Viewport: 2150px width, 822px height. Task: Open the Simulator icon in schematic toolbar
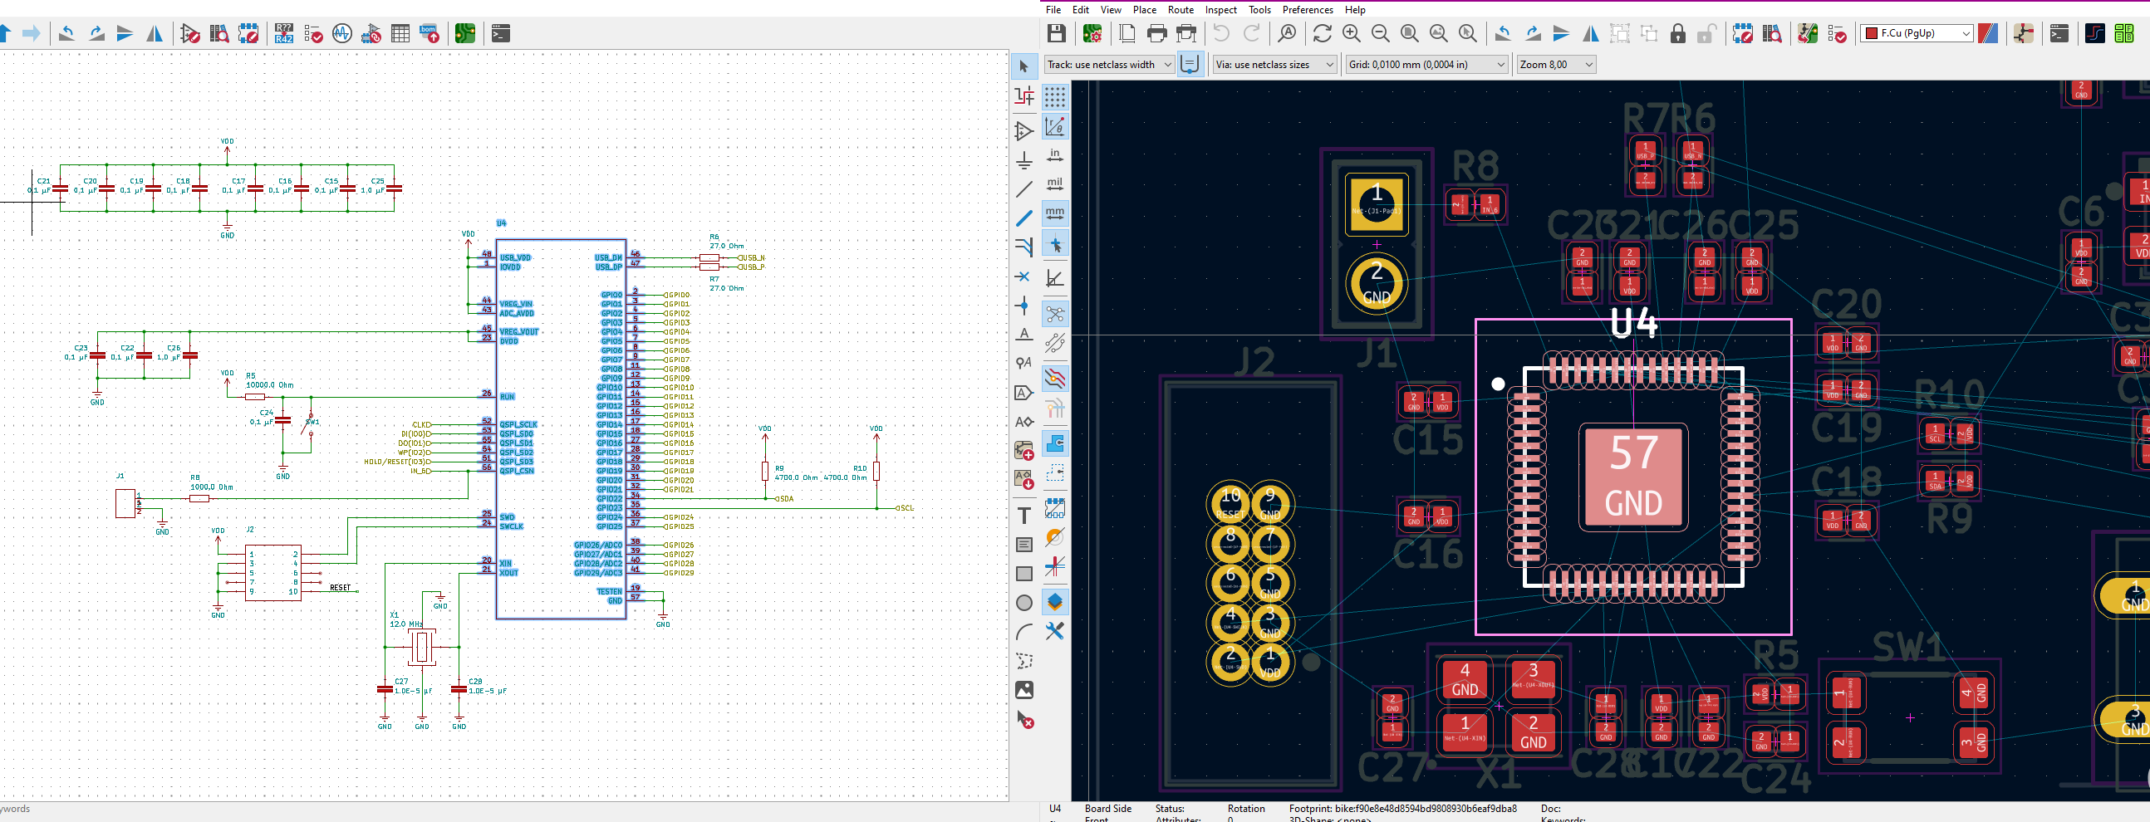pyautogui.click(x=342, y=33)
